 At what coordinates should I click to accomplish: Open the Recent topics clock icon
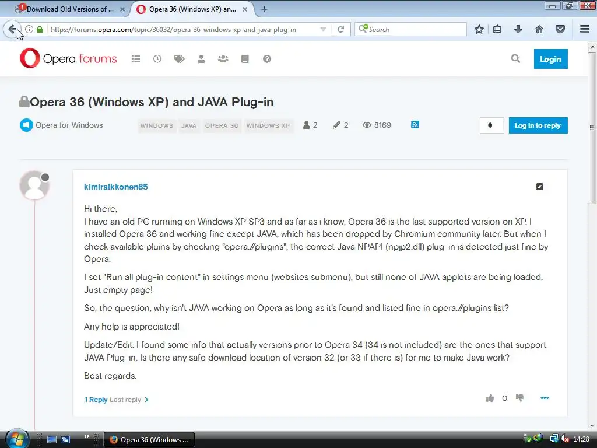coord(157,59)
